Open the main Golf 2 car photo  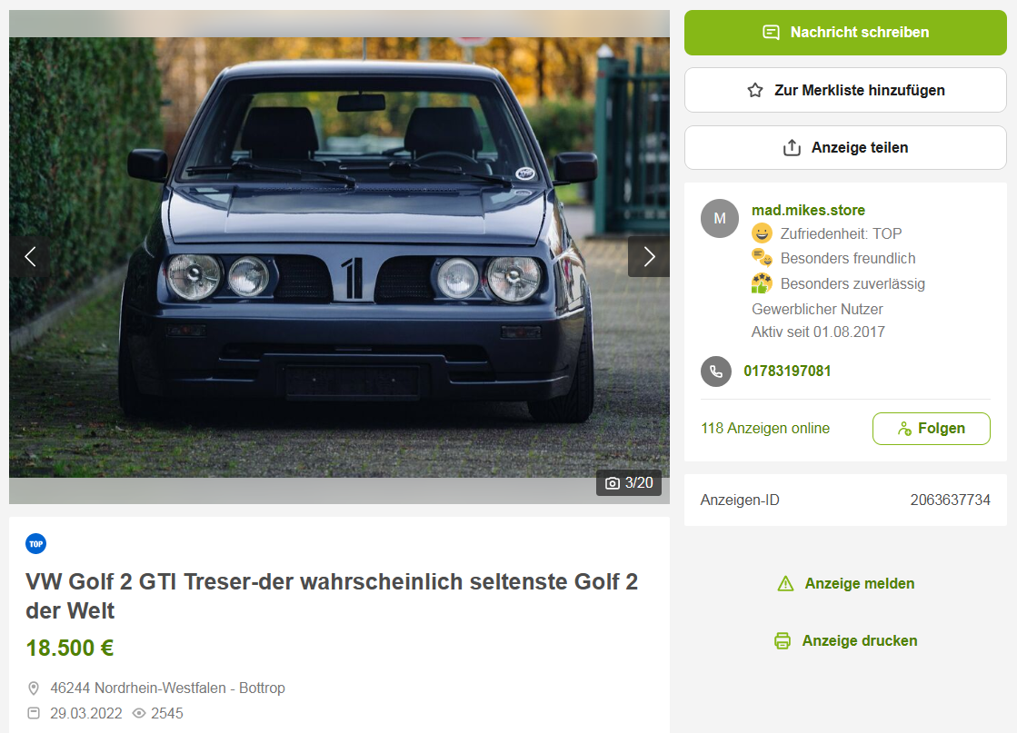coord(339,257)
